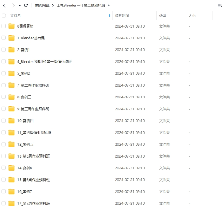The width and height of the screenshot is (222, 208).
Task: Click the blue sort arrow in 文件名 column
Action: 110,15
